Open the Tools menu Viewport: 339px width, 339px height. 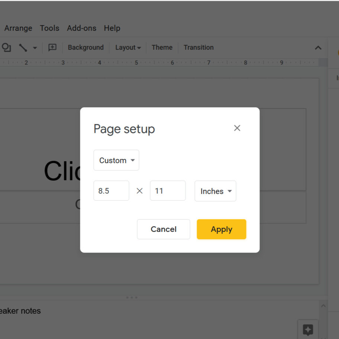click(x=49, y=28)
